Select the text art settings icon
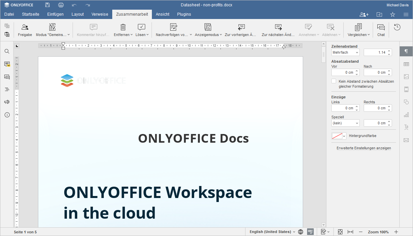 click(406, 127)
